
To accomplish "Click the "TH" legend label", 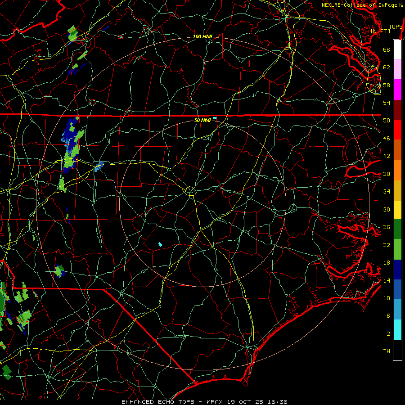I will pos(387,351).
